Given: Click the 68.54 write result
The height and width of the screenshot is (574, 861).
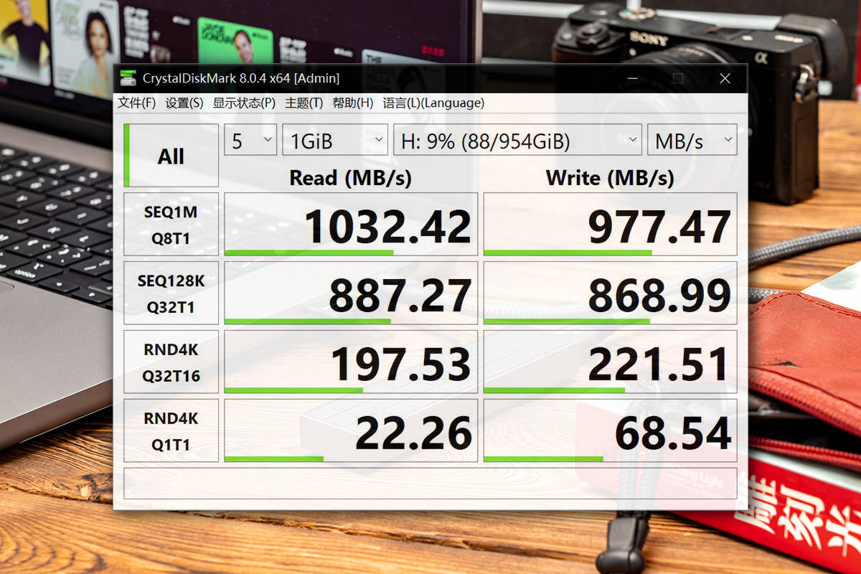Looking at the screenshot, I should [x=611, y=431].
